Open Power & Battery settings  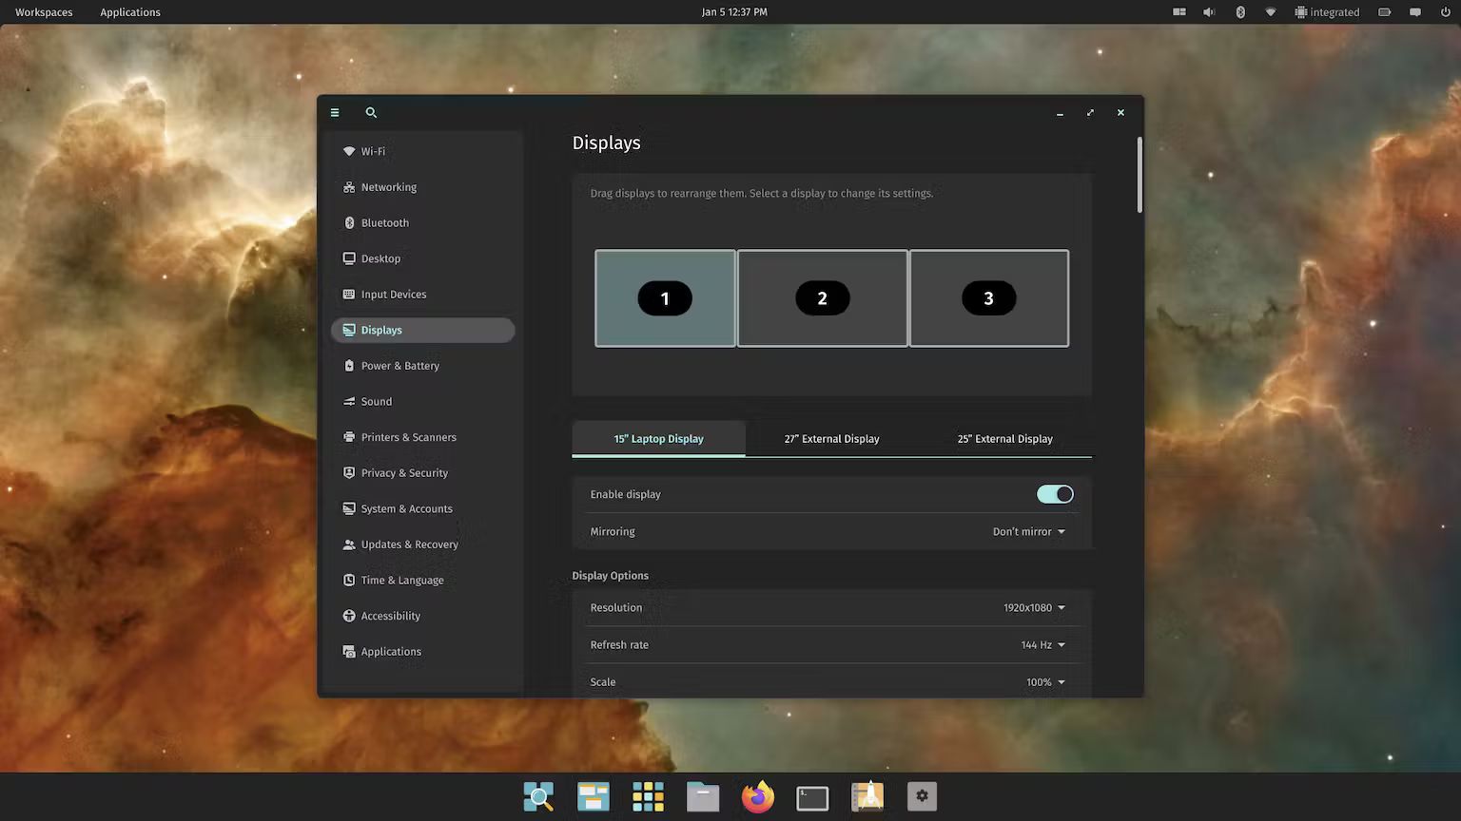[x=399, y=365]
